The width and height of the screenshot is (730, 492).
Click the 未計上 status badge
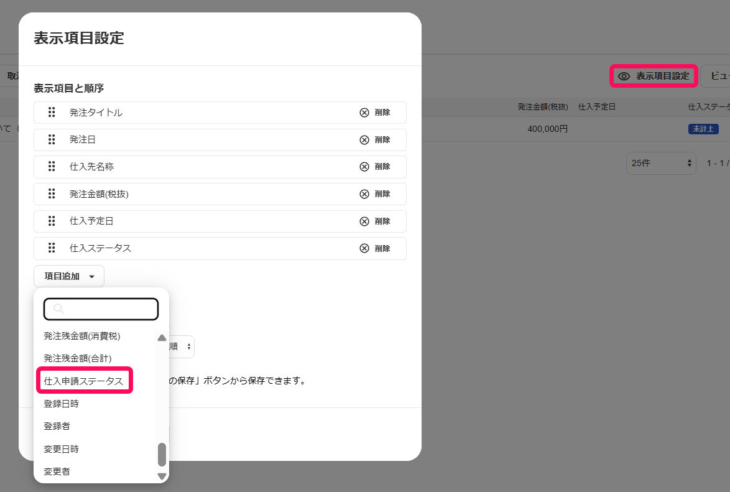703,129
